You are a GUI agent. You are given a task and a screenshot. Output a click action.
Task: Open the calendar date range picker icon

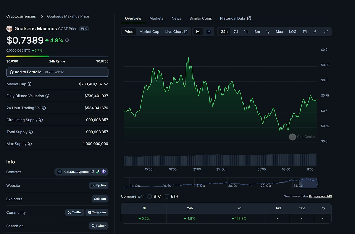[305, 32]
